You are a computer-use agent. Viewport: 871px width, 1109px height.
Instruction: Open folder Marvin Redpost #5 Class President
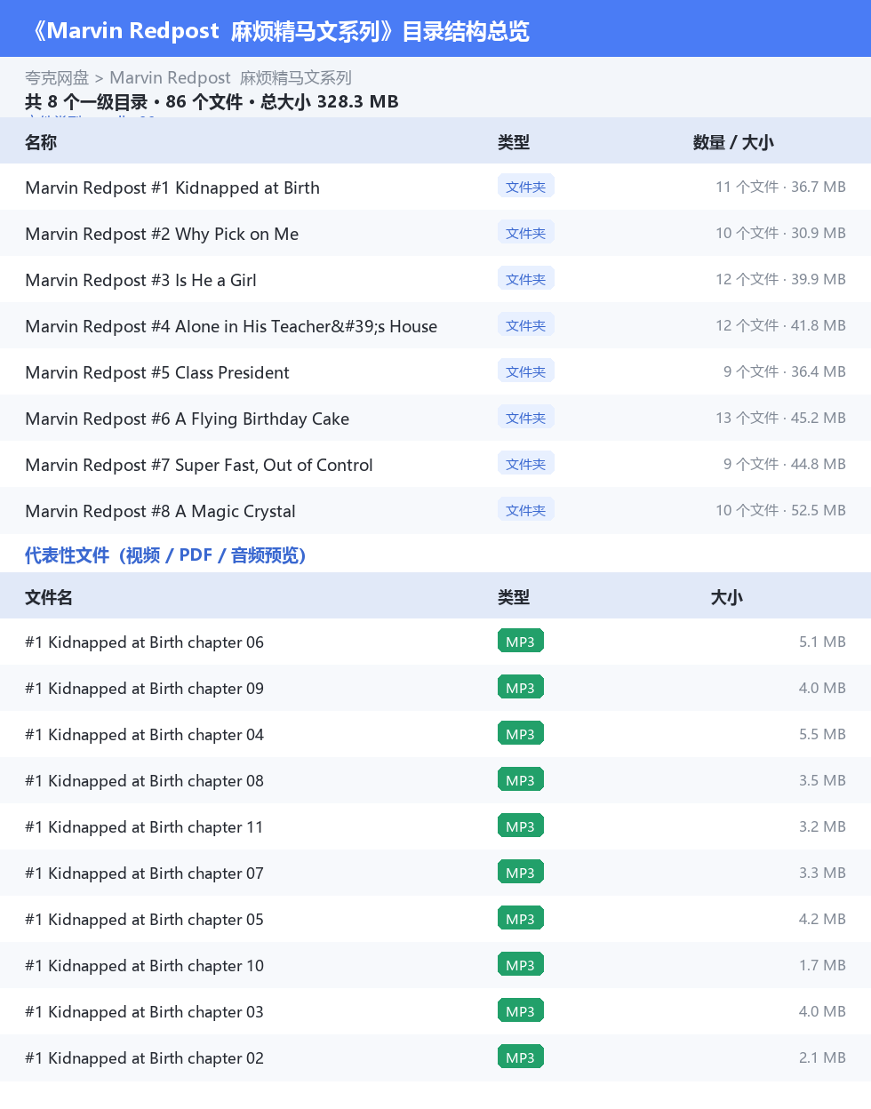coord(157,372)
